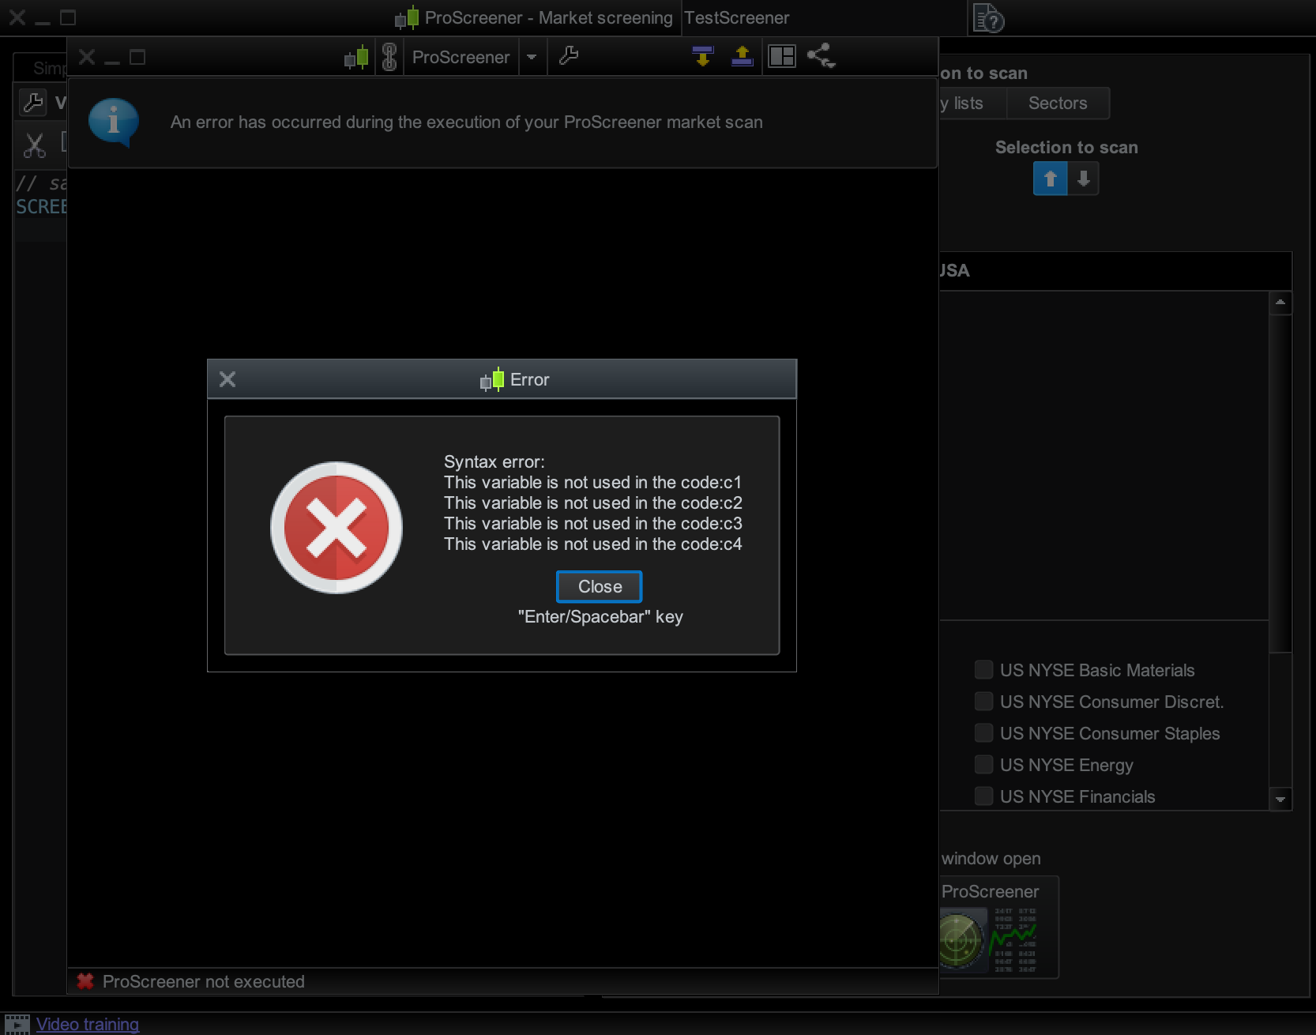Image resolution: width=1316 pixels, height=1035 pixels.
Task: Click the sector list scrollbar down arrow
Action: (1280, 800)
